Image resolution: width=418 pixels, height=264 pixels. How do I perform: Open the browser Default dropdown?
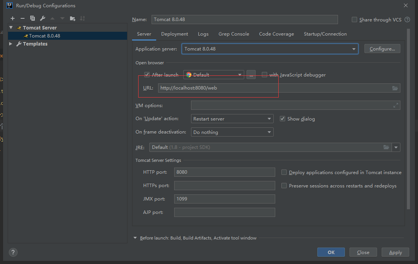tap(214, 75)
